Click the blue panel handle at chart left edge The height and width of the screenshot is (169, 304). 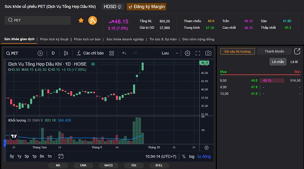coord(5,143)
